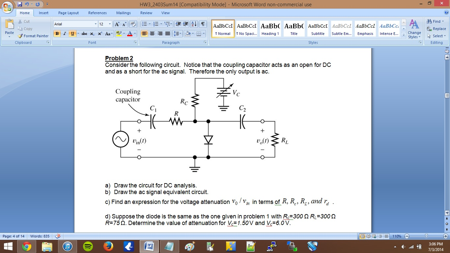
Task: Toggle Bold formatting
Action: [57, 34]
